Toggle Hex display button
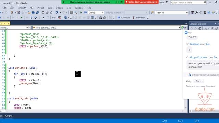This screenshot has width=219, height=123. pyautogui.click(x=54, y=18)
